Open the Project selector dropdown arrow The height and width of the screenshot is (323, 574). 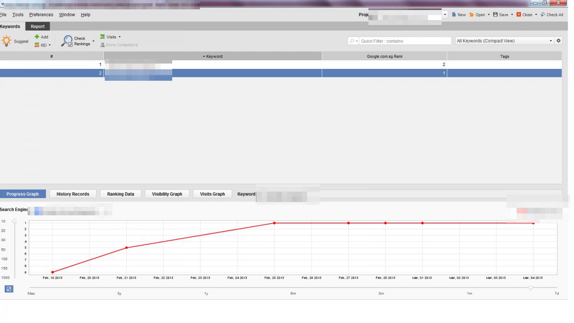[x=445, y=15]
